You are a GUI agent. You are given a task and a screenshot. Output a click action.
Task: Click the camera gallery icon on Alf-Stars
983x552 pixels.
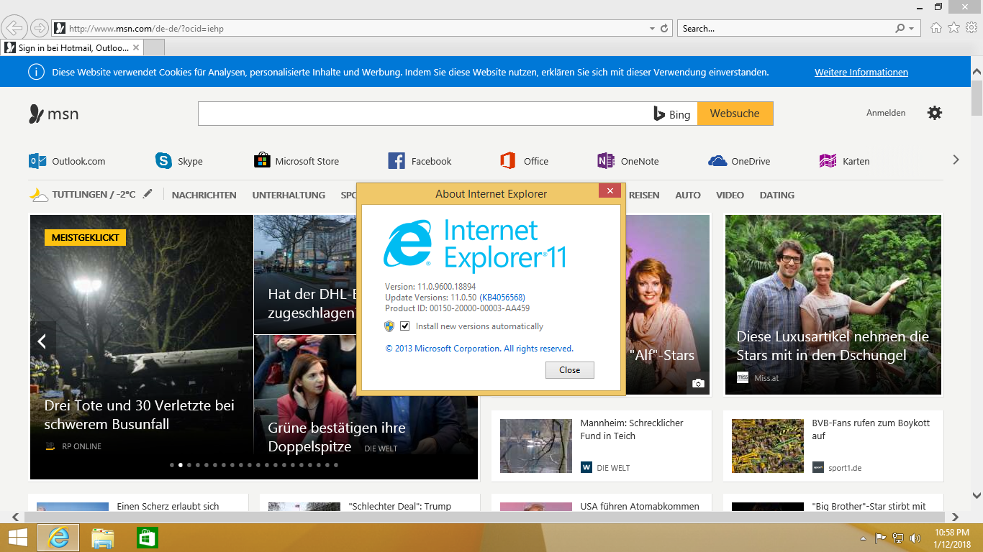pos(697,384)
